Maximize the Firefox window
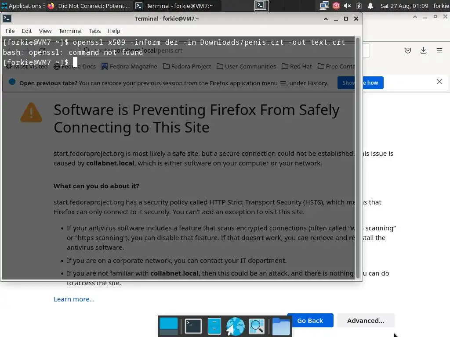Image resolution: width=450 pixels, height=337 pixels. coord(435,17)
